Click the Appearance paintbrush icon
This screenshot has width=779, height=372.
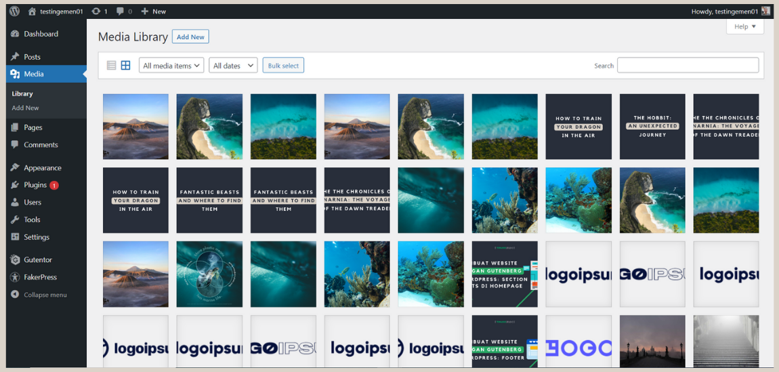[x=15, y=168]
